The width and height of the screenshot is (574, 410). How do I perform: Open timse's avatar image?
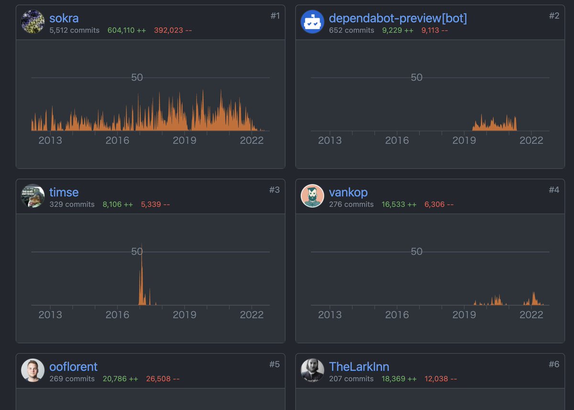pyautogui.click(x=33, y=196)
